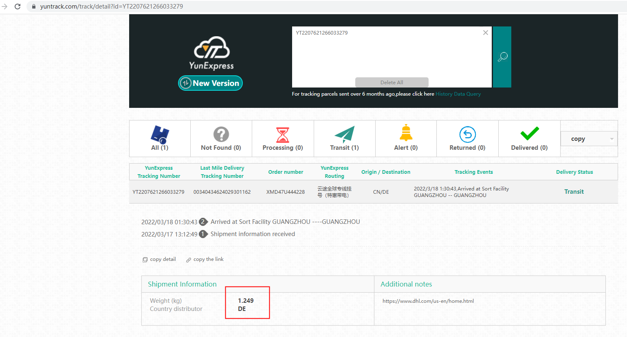
Task: Click the magnifier search button
Action: pyautogui.click(x=502, y=57)
